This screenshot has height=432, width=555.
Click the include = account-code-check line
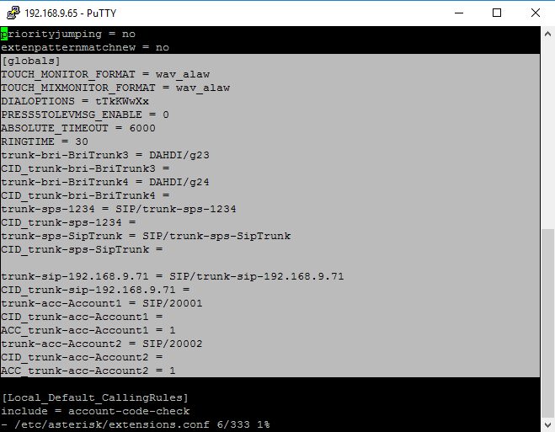95,411
